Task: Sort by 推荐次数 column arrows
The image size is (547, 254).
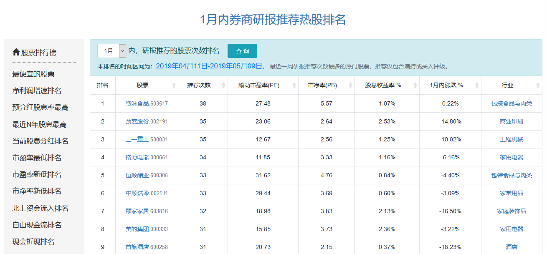Action: pos(223,85)
